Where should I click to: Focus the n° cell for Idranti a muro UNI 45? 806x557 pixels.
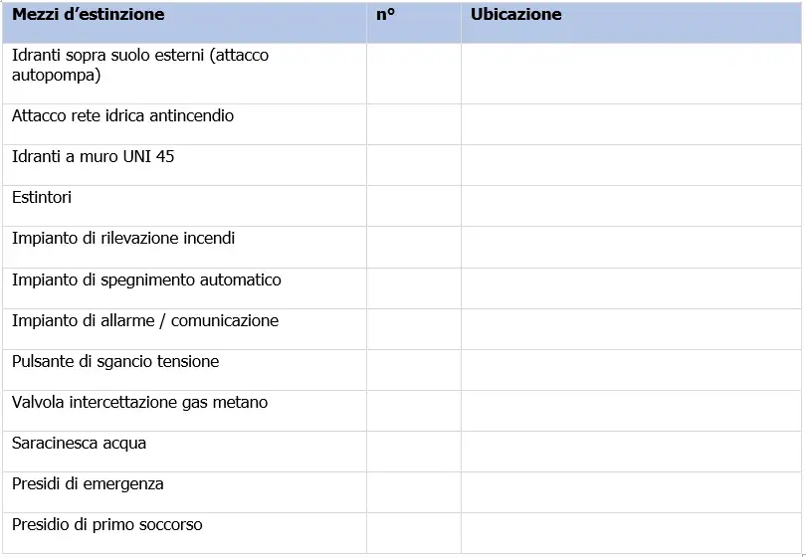[413, 164]
